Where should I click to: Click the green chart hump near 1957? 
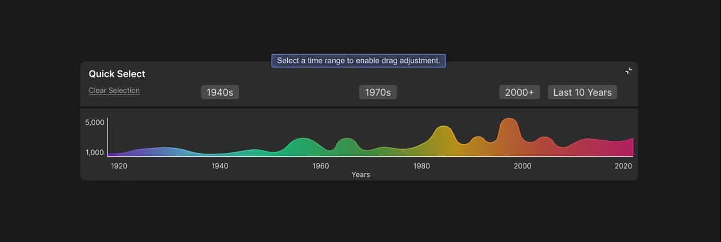point(304,147)
